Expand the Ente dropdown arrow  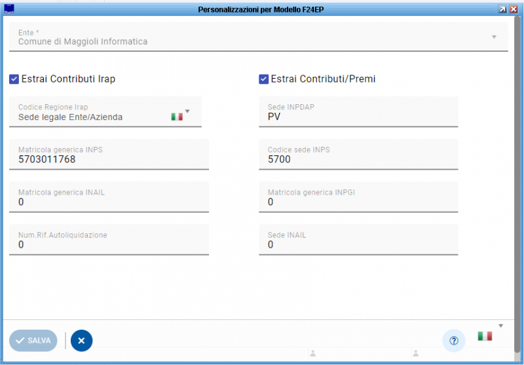tap(495, 37)
